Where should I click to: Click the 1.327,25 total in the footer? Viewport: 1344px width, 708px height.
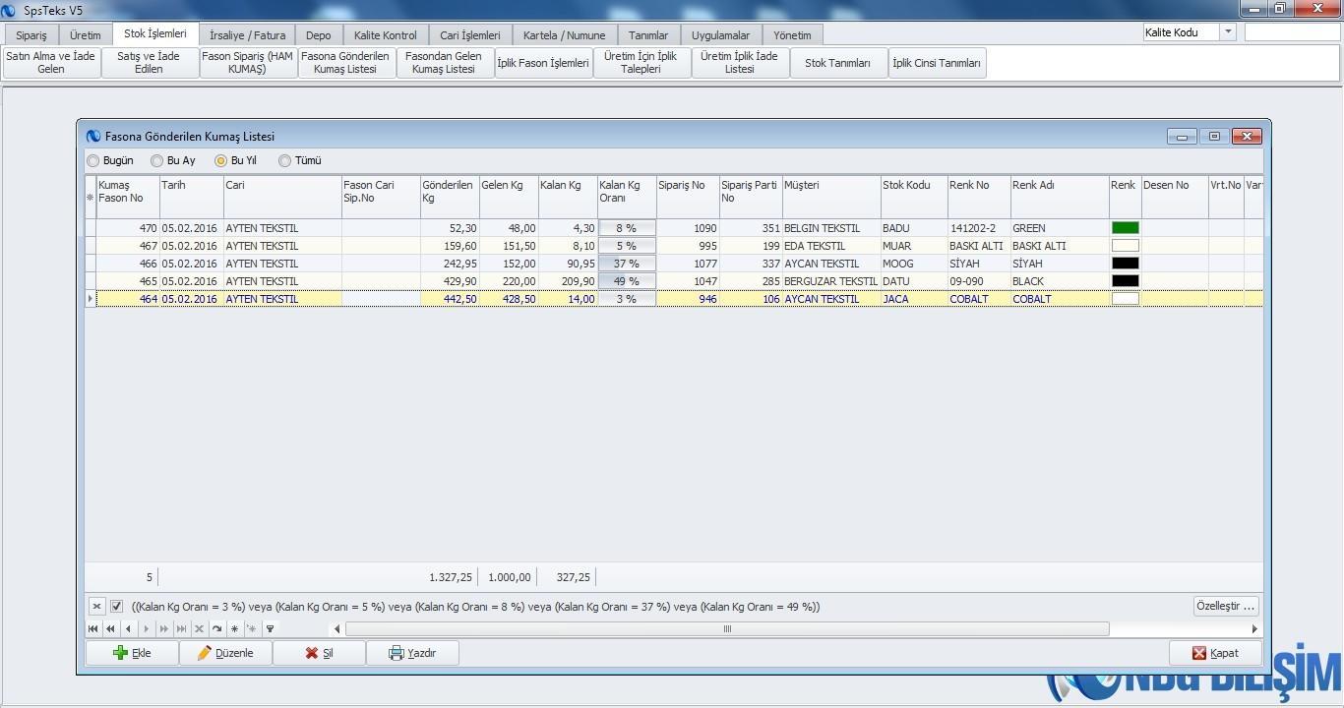[451, 577]
